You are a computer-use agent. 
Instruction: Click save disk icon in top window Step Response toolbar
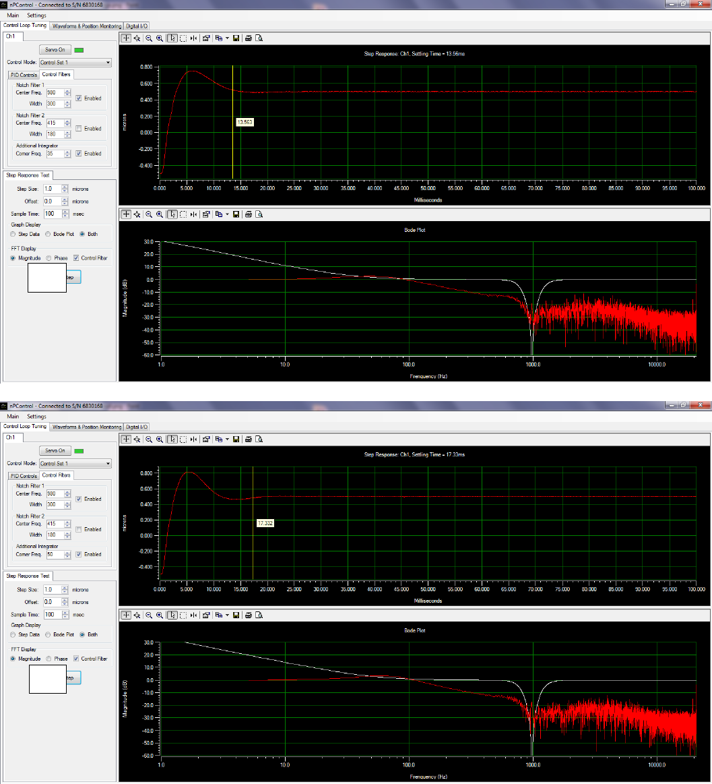(x=236, y=38)
